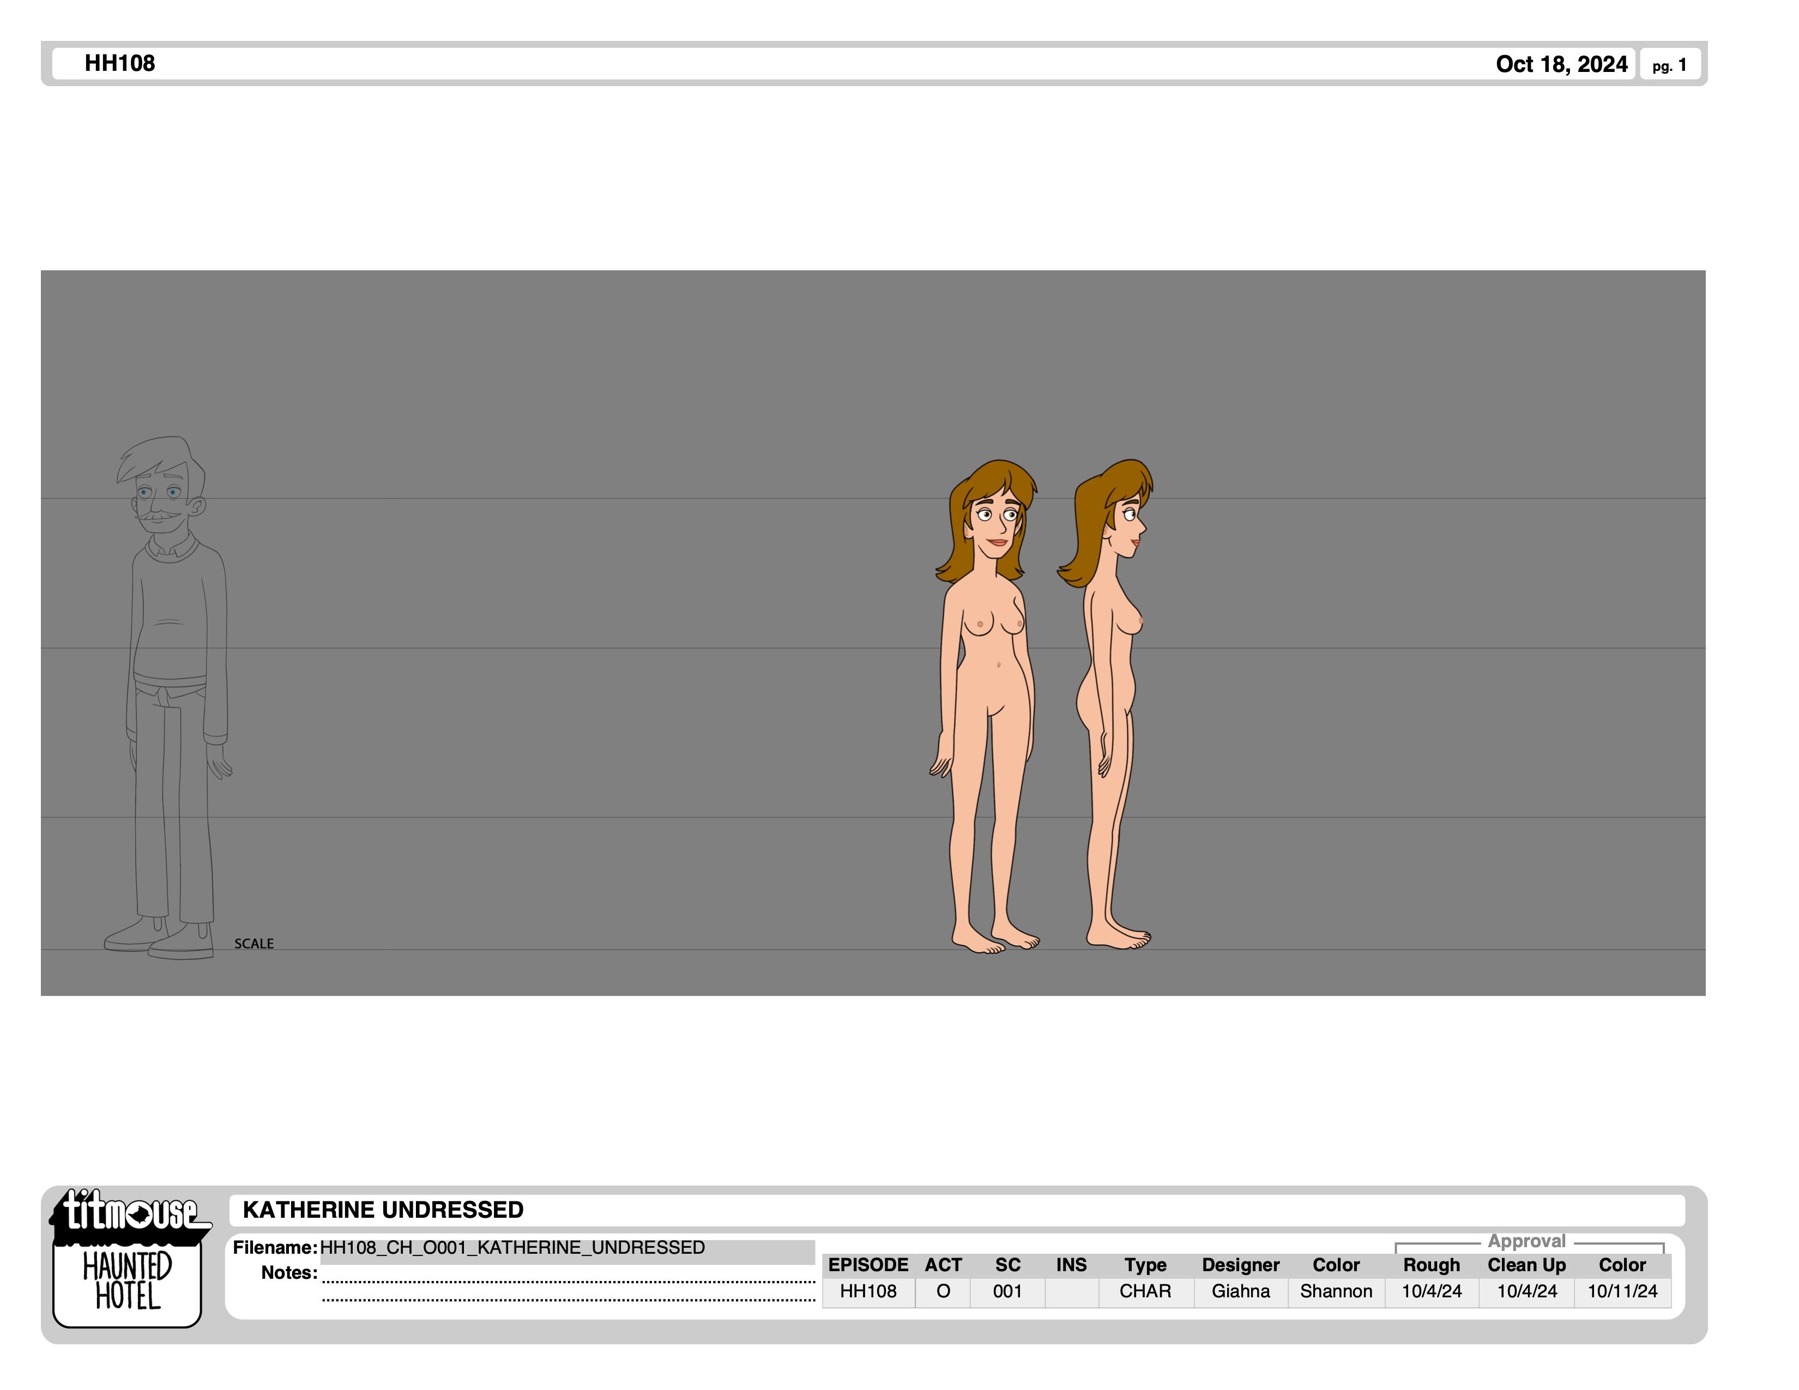Click the EPISODE cell showing HH108
The height and width of the screenshot is (1390, 1799).
[868, 1291]
